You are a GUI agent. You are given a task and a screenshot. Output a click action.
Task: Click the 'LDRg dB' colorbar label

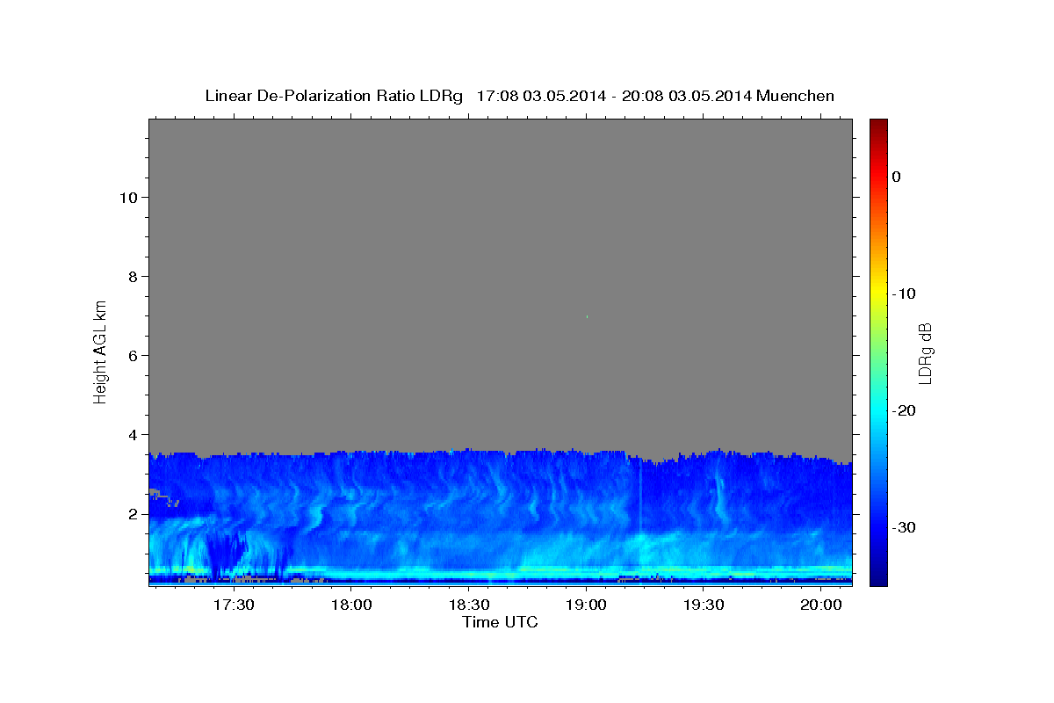(x=924, y=352)
